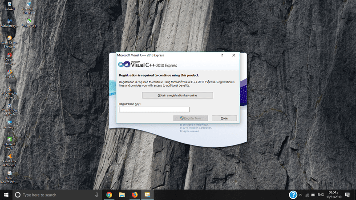
Task: Click the dialog's question mark help button
Action: point(222,55)
